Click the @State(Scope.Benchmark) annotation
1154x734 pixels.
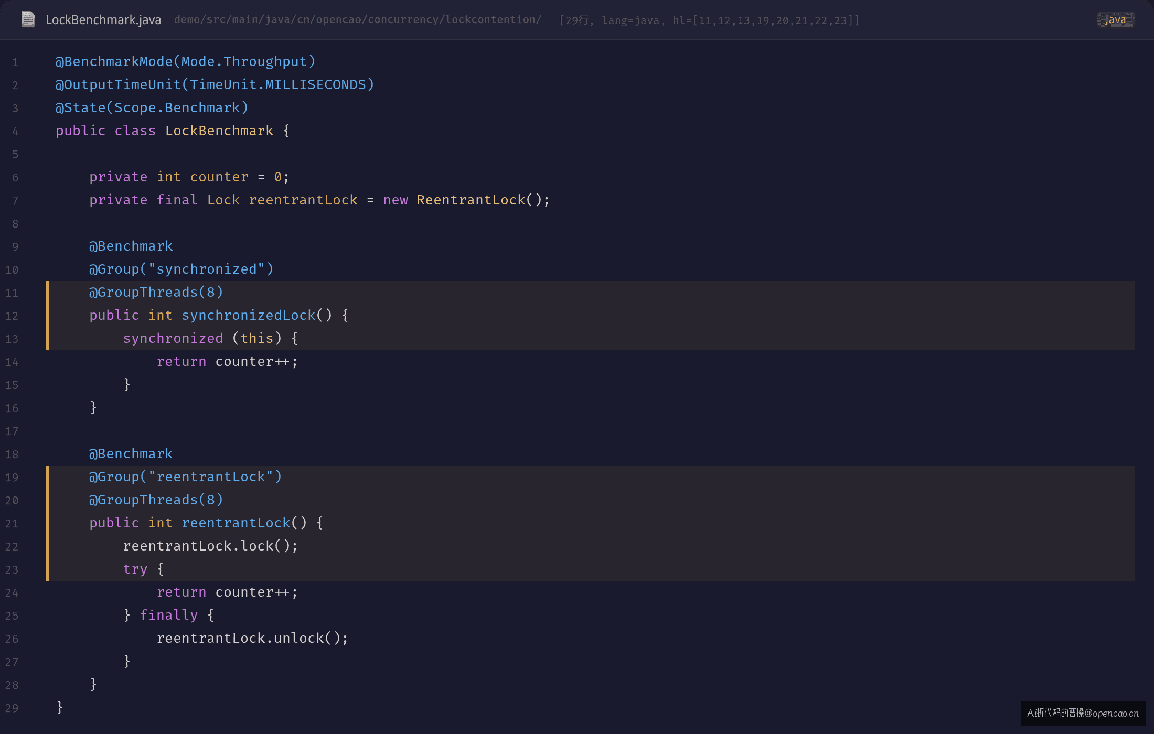[152, 107]
